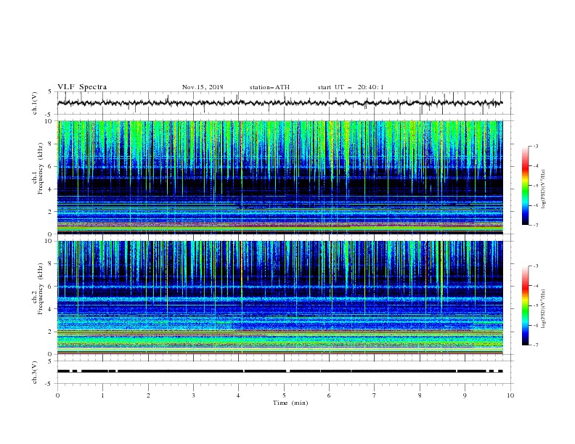Click the upper "log(PSD)(V²/Hz)" colorbar label

[543, 189]
